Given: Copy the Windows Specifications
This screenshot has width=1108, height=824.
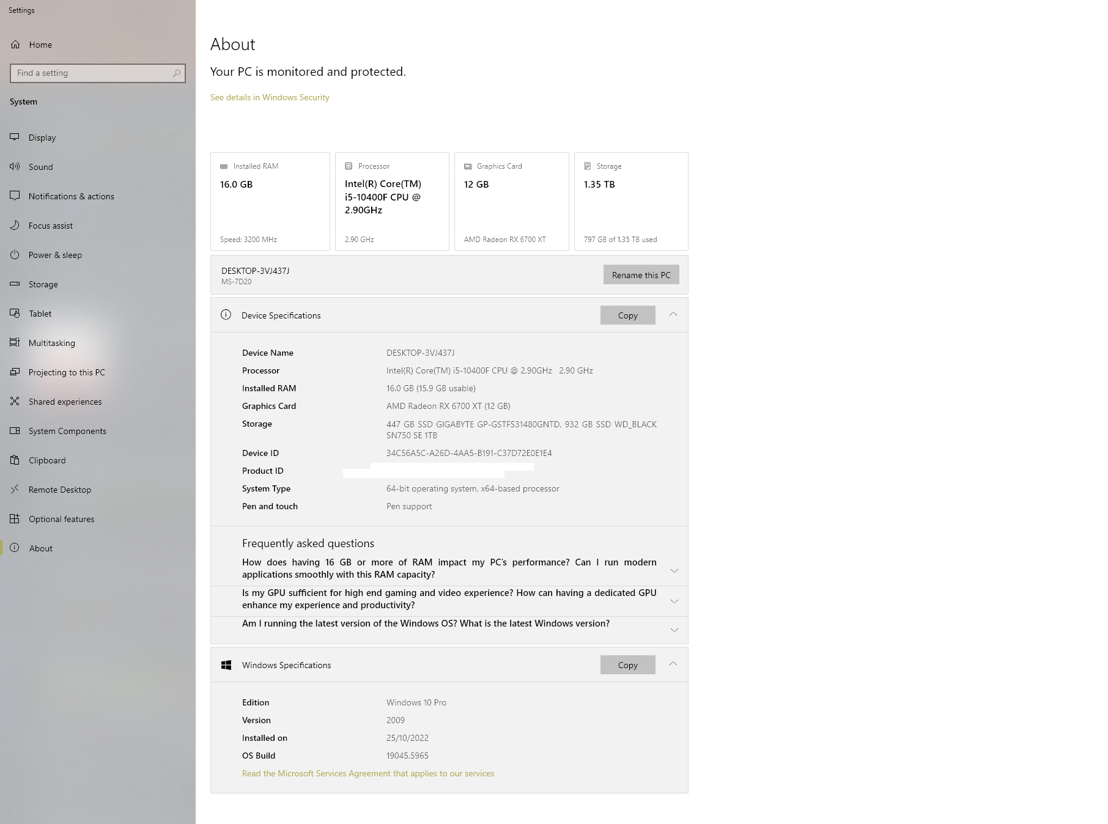Looking at the screenshot, I should point(627,665).
